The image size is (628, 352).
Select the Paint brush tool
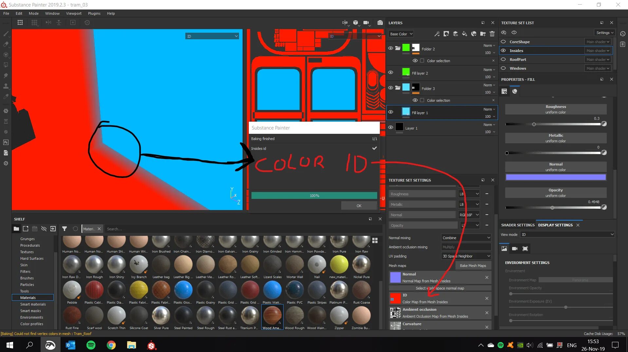coord(6,34)
